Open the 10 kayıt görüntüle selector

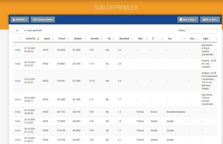(20, 31)
